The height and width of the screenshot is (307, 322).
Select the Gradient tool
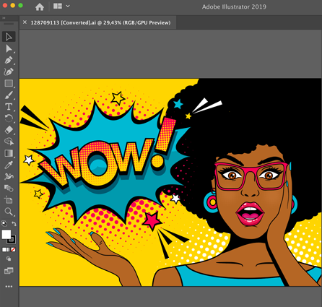pos(9,153)
